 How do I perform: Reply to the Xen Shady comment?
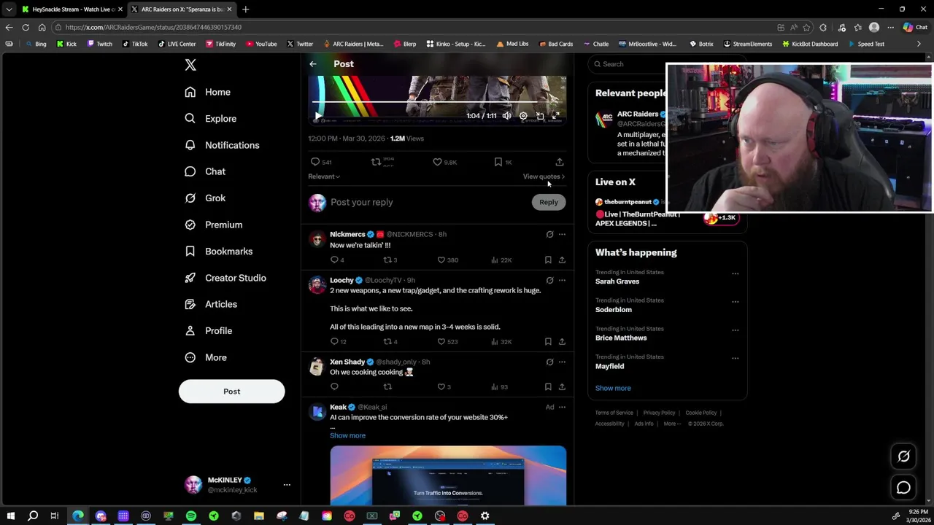point(334,386)
